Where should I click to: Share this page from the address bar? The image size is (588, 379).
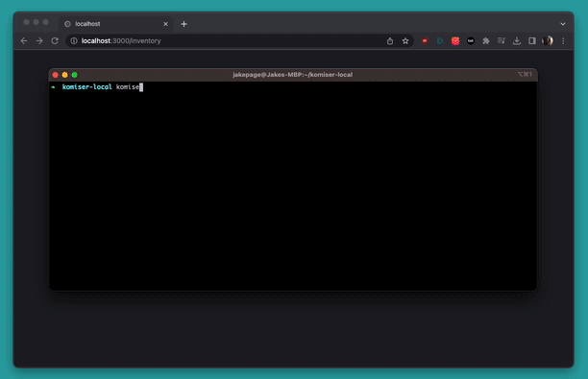(x=390, y=41)
